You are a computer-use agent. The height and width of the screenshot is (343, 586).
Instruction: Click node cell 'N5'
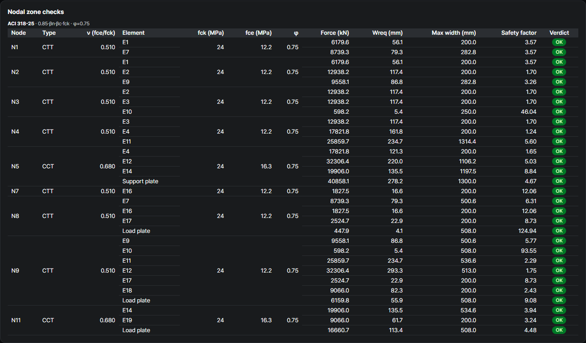click(x=15, y=166)
